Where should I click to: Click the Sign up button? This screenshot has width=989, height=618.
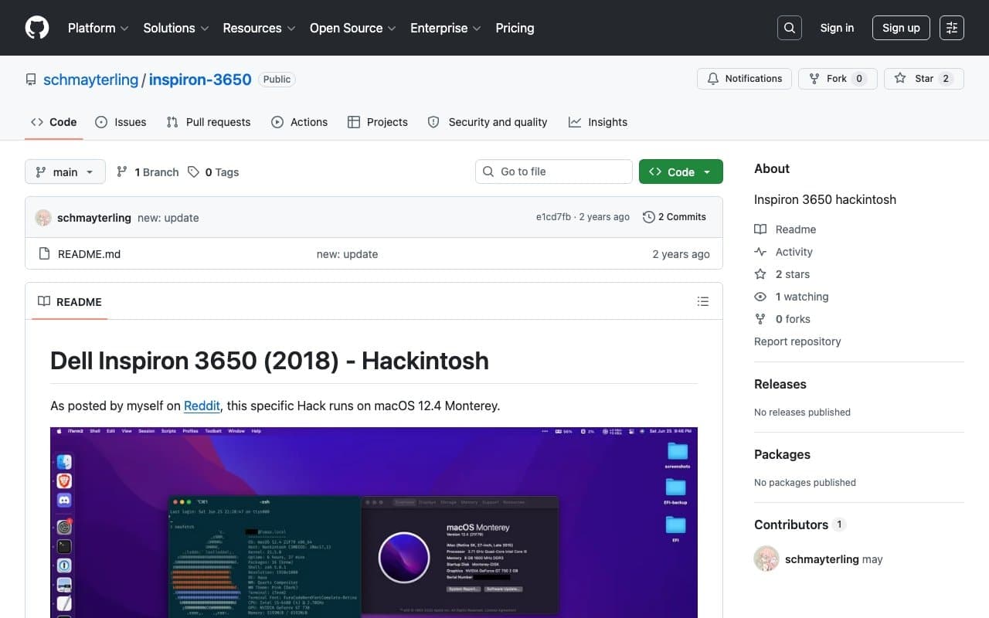901,28
